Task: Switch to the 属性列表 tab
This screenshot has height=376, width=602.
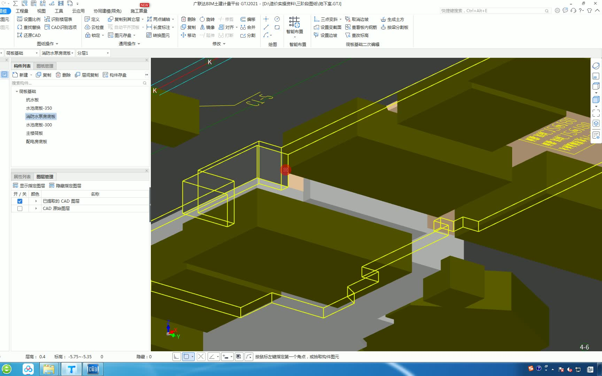Action: coord(22,177)
